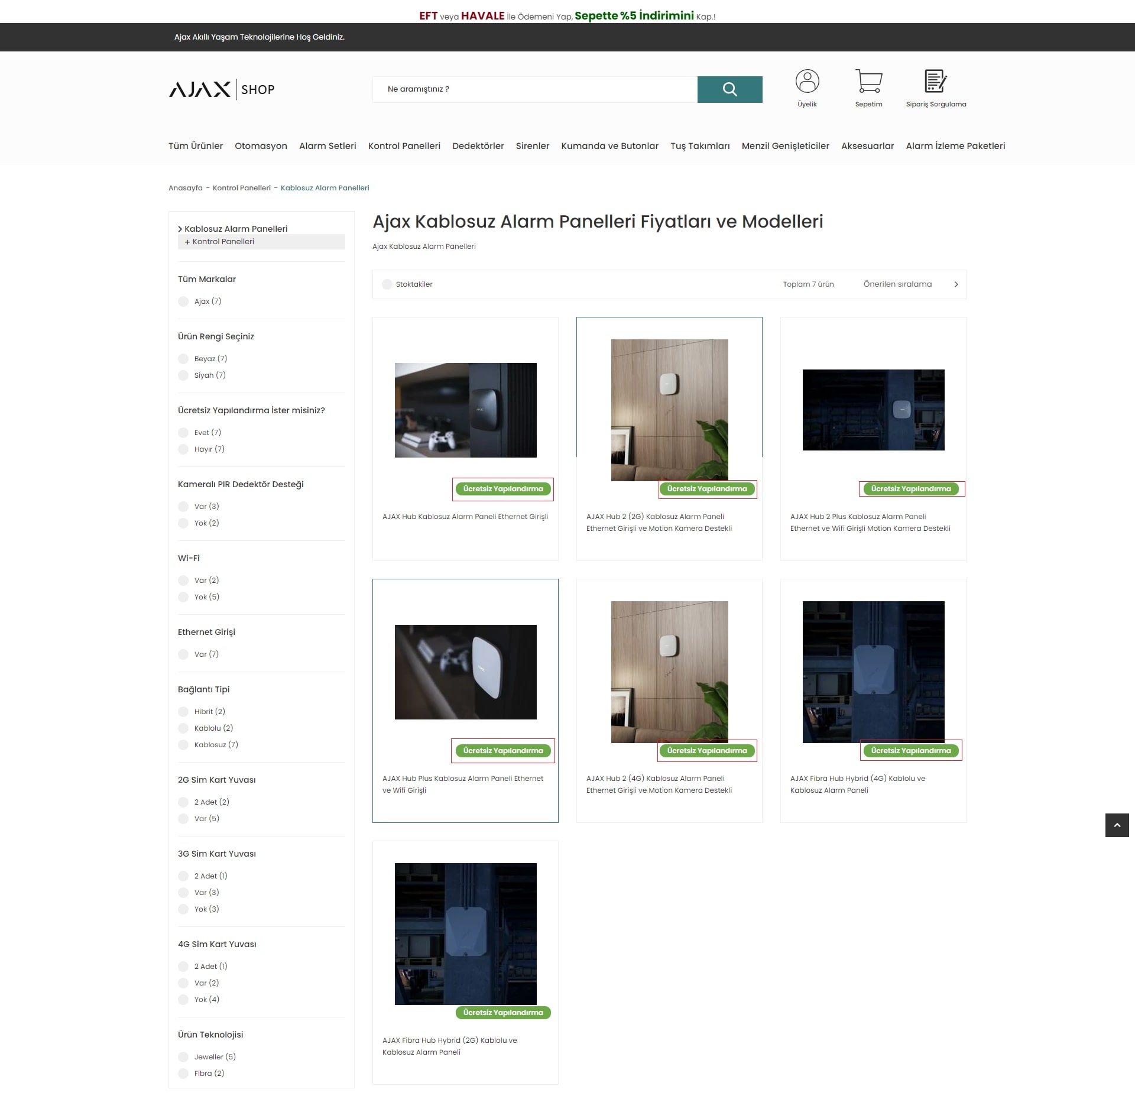The image size is (1135, 1099).
Task: Open the AJAX Fibra Hub Hybrid (4G) product title
Action: click(858, 784)
